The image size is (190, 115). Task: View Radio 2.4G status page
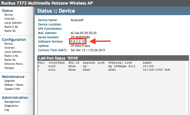point(11,27)
